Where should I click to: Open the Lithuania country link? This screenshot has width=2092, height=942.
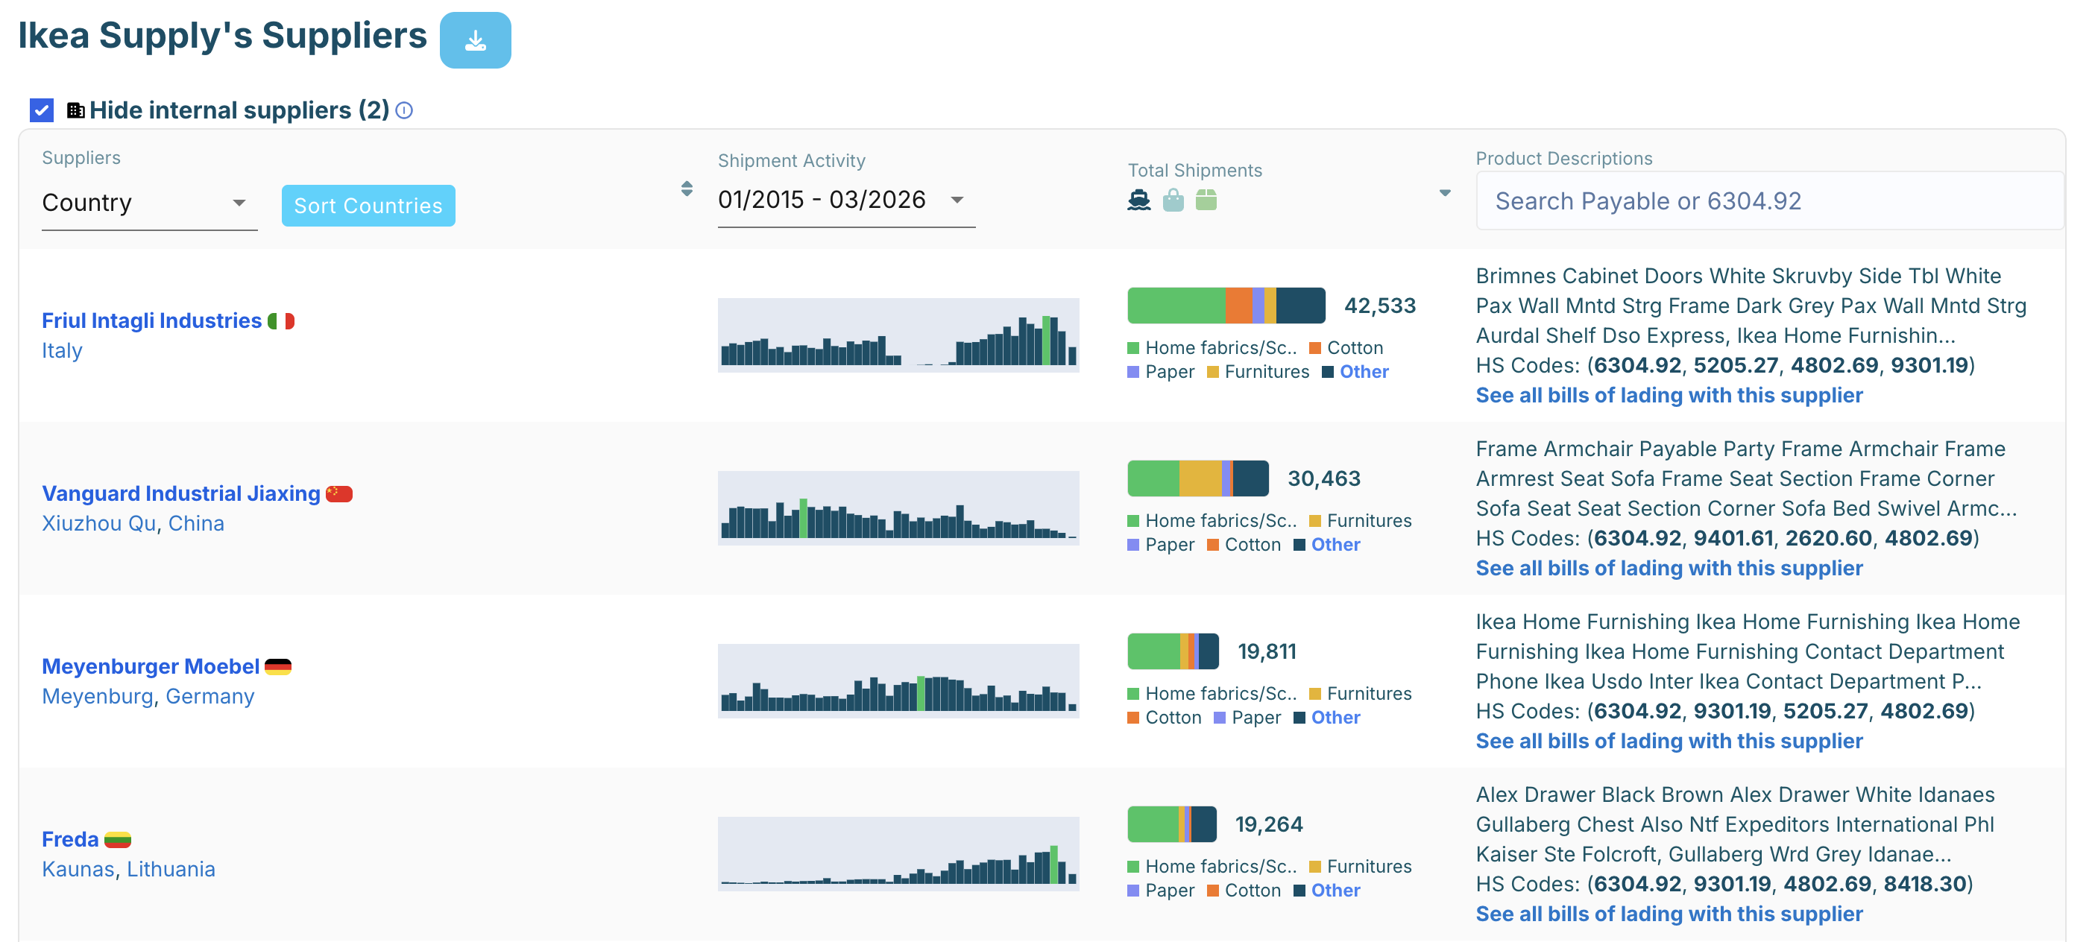171,870
